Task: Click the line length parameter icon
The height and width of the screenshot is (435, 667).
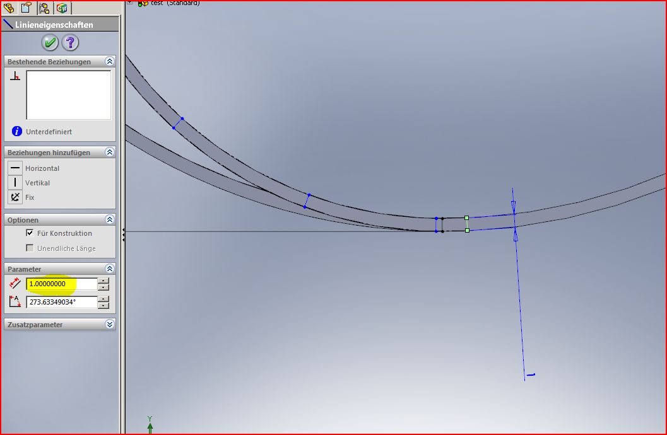Action: click(15, 283)
